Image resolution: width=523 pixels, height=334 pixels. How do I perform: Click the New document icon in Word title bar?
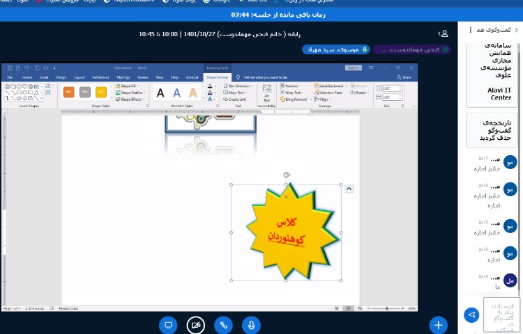click(17, 68)
